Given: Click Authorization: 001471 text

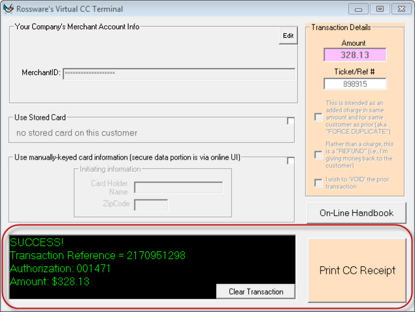Looking at the screenshot, I should (60, 269).
